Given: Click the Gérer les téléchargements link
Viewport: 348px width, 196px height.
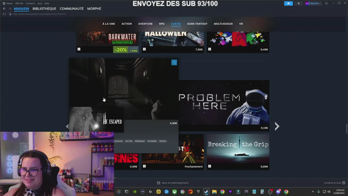Looking at the screenshot, I should 175,183.
